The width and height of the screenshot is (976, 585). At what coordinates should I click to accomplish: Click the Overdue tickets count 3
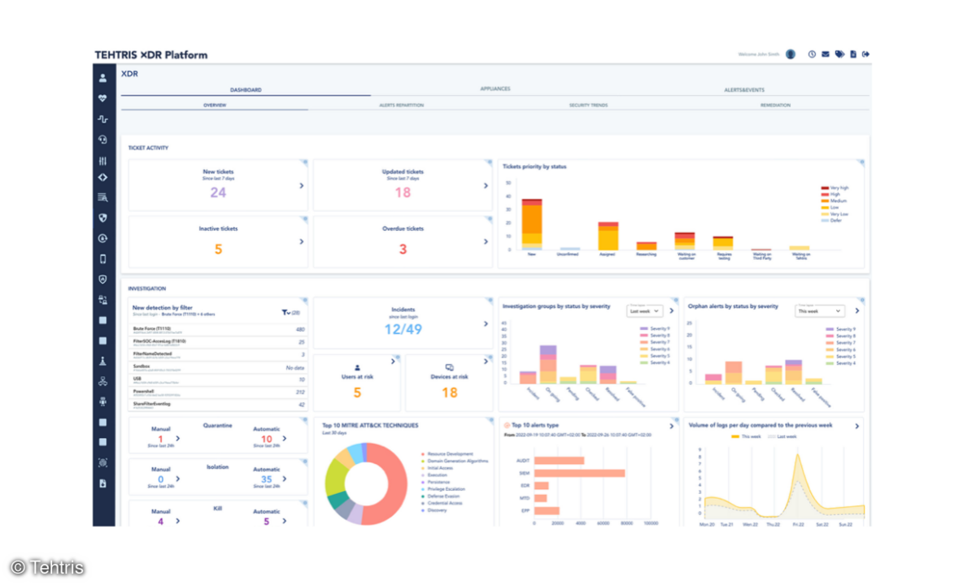click(x=403, y=249)
